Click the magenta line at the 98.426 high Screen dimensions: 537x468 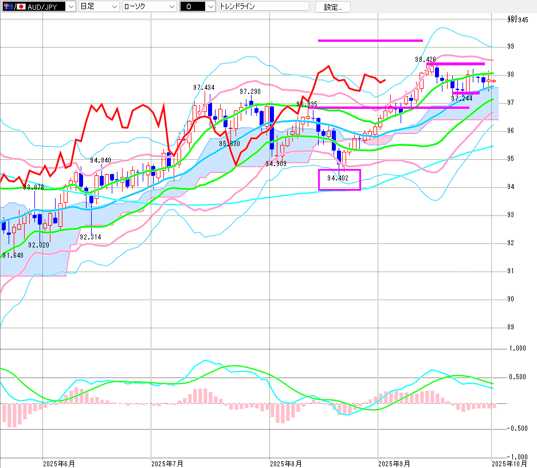coord(456,64)
